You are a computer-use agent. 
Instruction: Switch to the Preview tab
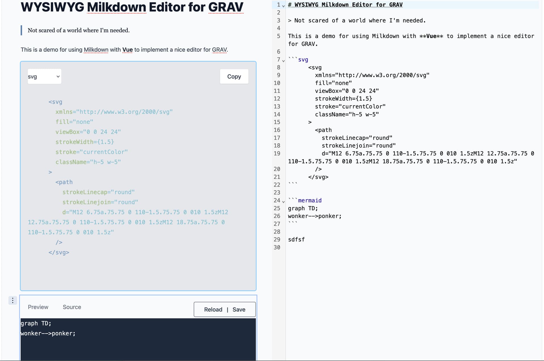[x=38, y=307]
